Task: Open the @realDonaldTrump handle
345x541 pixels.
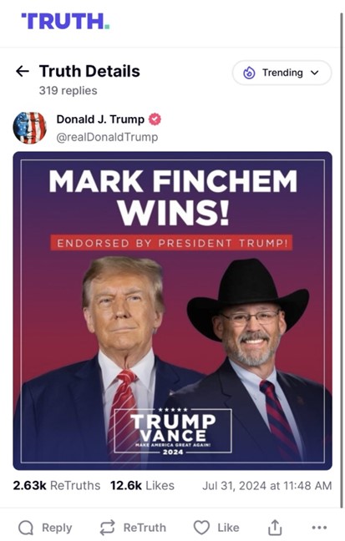Action: (107, 137)
